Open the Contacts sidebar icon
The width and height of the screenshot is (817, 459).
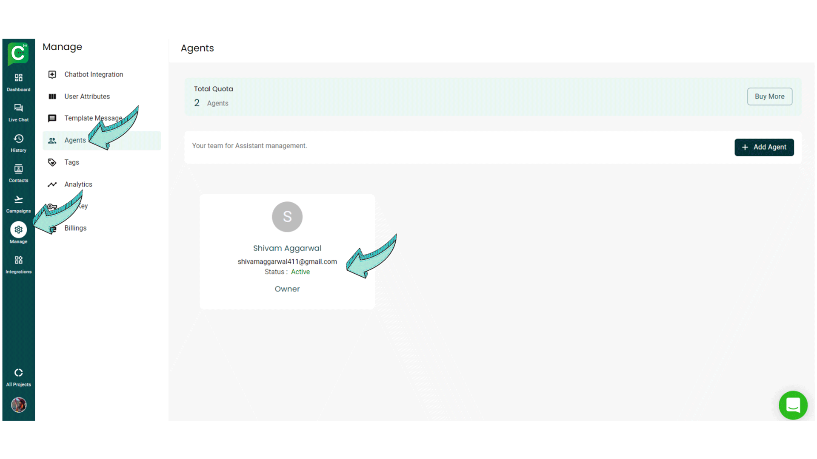pyautogui.click(x=18, y=173)
